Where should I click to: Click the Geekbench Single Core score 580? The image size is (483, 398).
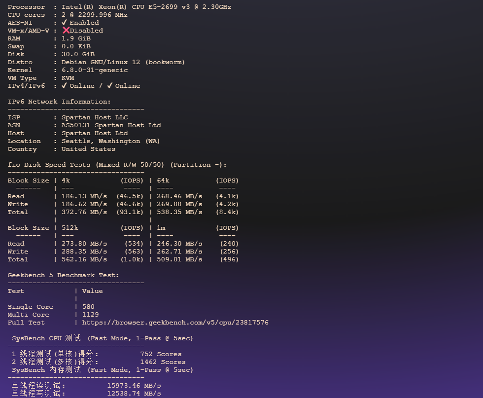88,307
